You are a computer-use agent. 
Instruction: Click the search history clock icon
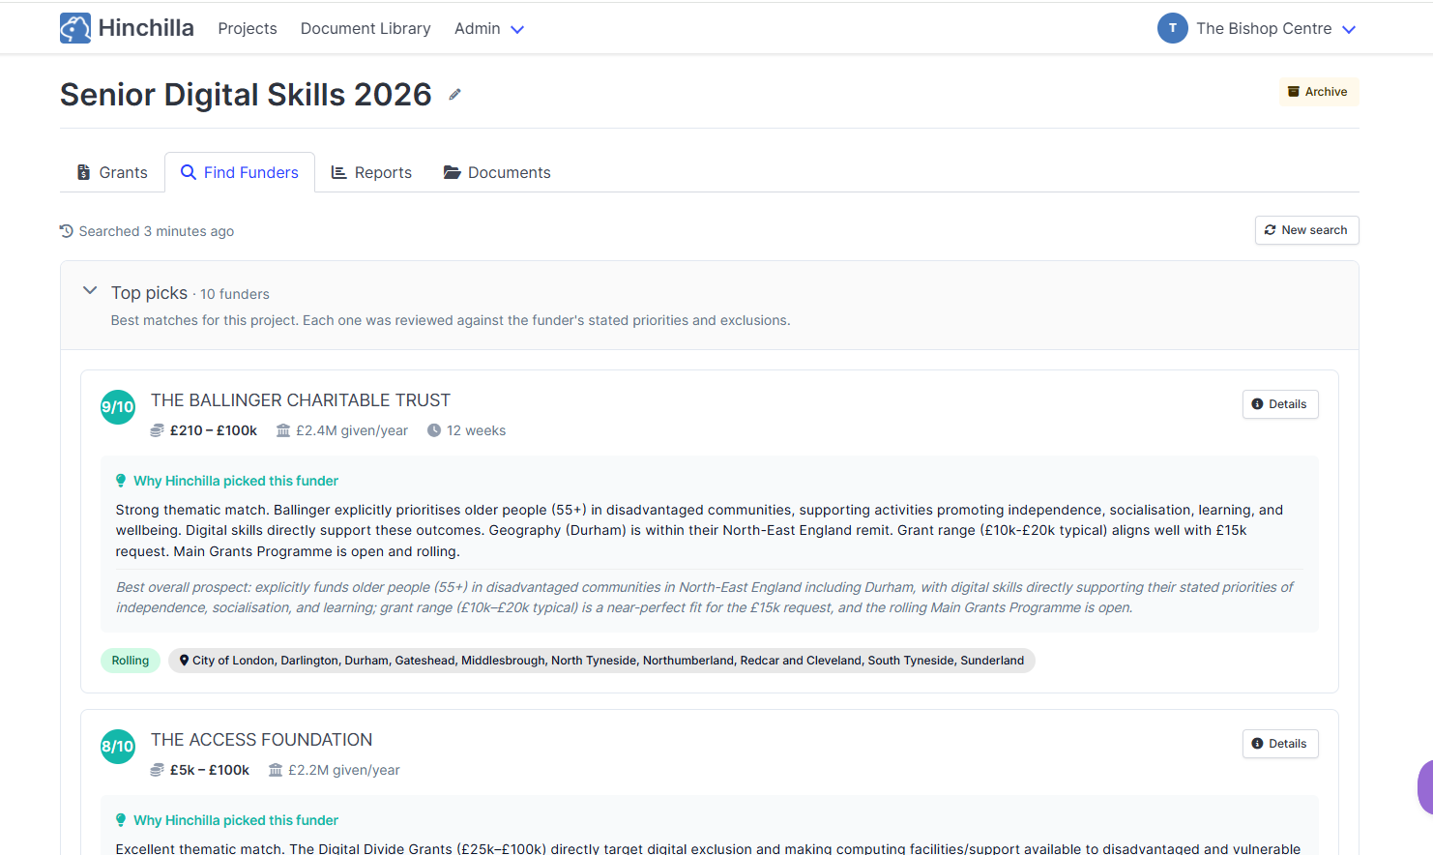pos(67,231)
